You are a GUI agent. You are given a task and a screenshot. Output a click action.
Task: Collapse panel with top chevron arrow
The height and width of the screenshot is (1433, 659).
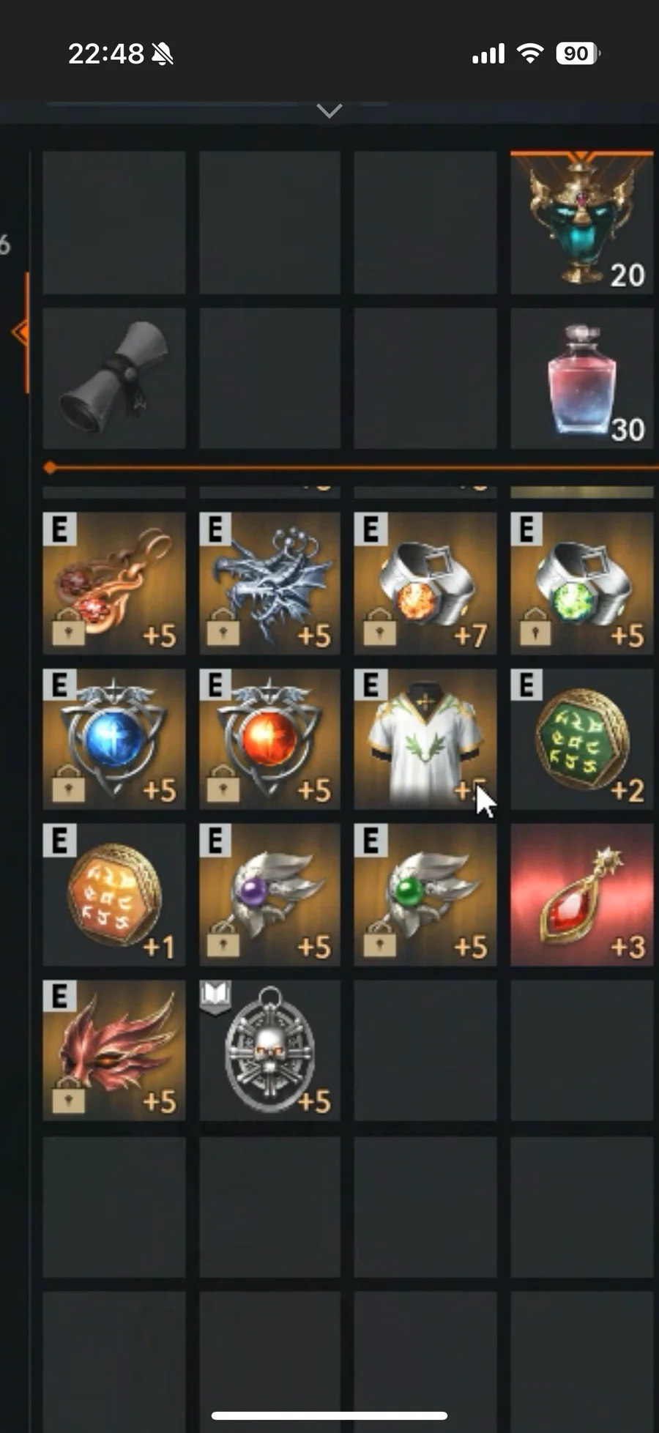(329, 111)
